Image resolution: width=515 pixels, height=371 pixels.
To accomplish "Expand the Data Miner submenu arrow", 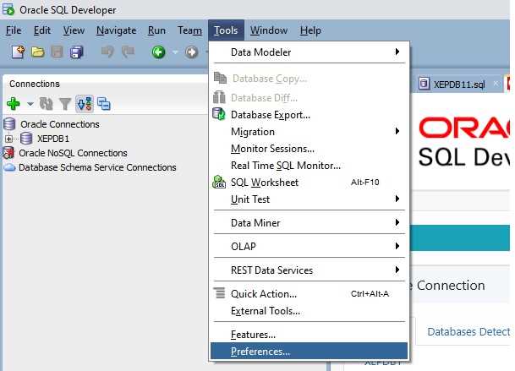I will click(x=397, y=222).
